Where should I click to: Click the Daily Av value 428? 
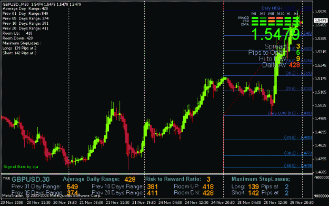point(295,65)
